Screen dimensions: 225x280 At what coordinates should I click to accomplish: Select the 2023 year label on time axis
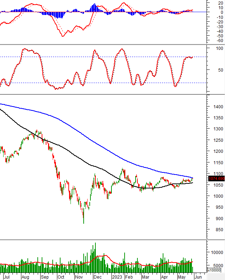coord(117,277)
